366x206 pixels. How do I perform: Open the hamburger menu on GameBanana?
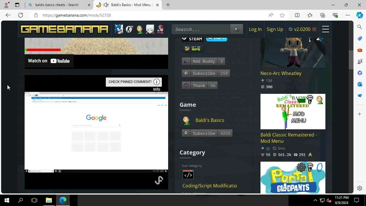[326, 29]
